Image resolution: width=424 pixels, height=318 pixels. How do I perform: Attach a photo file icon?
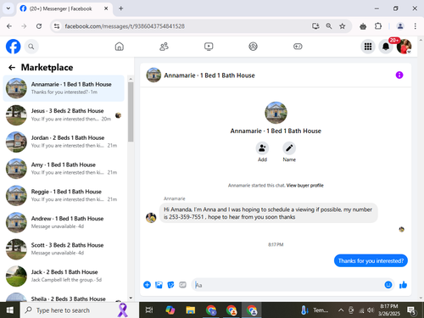coord(159,285)
